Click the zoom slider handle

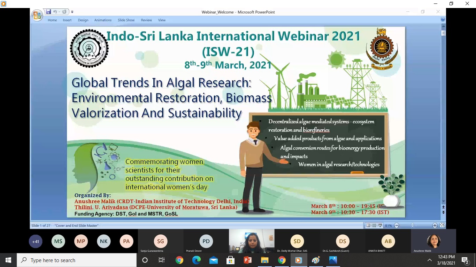coord(412,226)
